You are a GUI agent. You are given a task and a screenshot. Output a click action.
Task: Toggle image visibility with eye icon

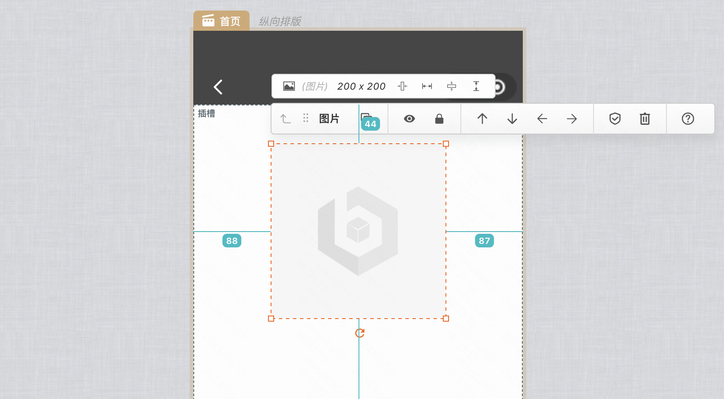coord(409,119)
